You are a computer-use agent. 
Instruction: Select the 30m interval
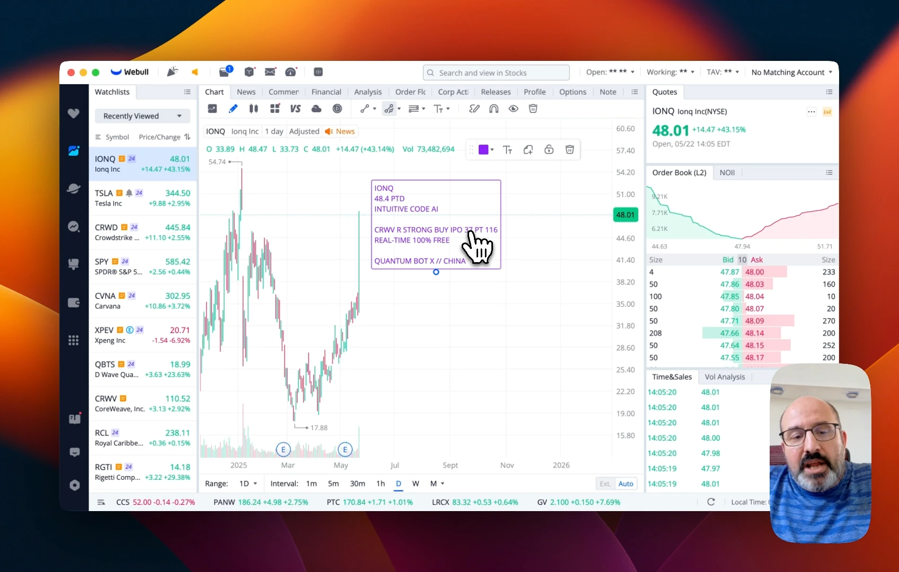tap(357, 484)
